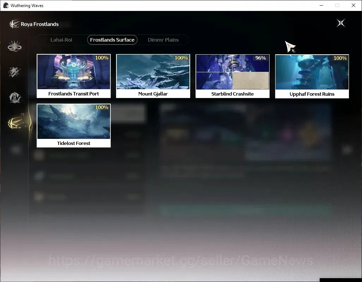
Task: Click the 100% label on Upphaf Forest Ruins
Action: [340, 58]
